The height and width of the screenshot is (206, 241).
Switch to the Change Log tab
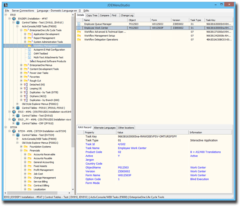click(127, 15)
